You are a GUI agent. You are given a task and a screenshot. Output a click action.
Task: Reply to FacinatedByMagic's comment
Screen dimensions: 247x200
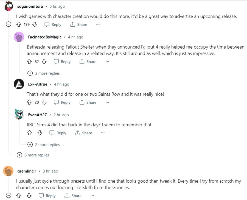click(x=62, y=62)
